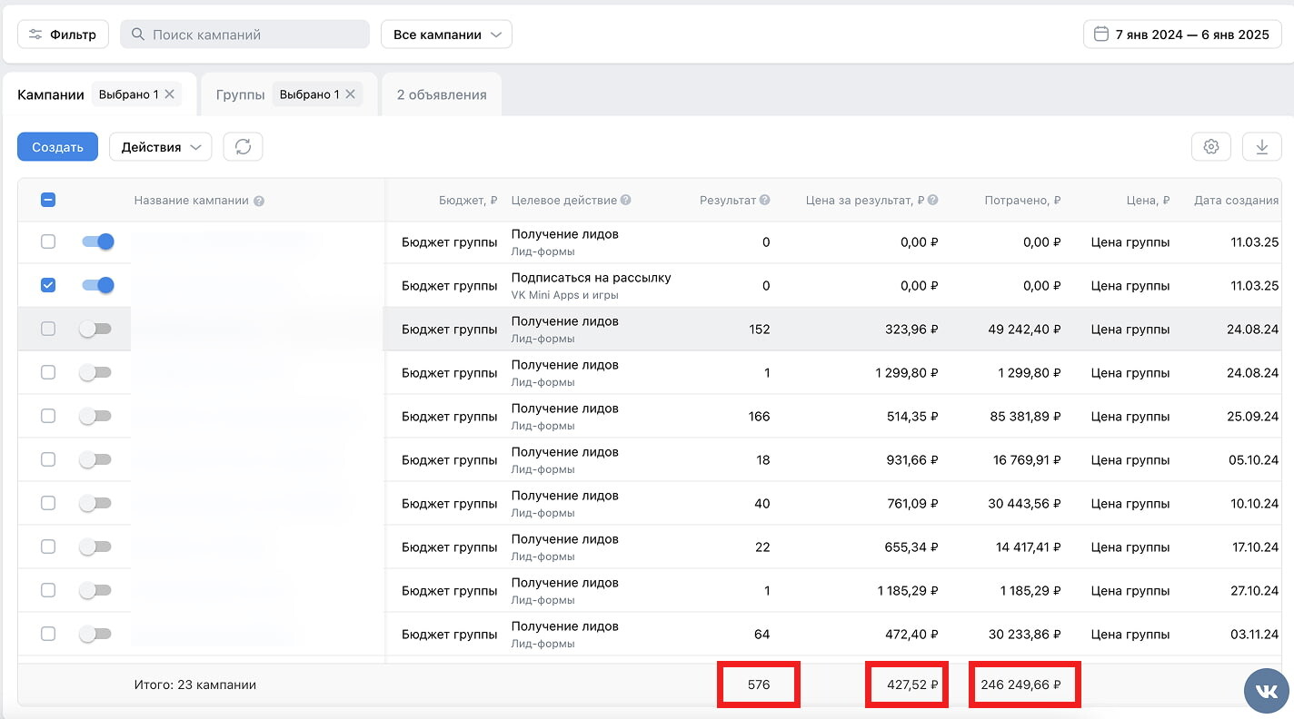Click the Создать button
The width and height of the screenshot is (1294, 719).
point(57,147)
